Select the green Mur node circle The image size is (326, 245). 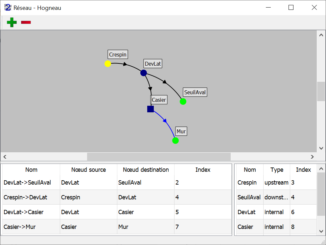175,141
